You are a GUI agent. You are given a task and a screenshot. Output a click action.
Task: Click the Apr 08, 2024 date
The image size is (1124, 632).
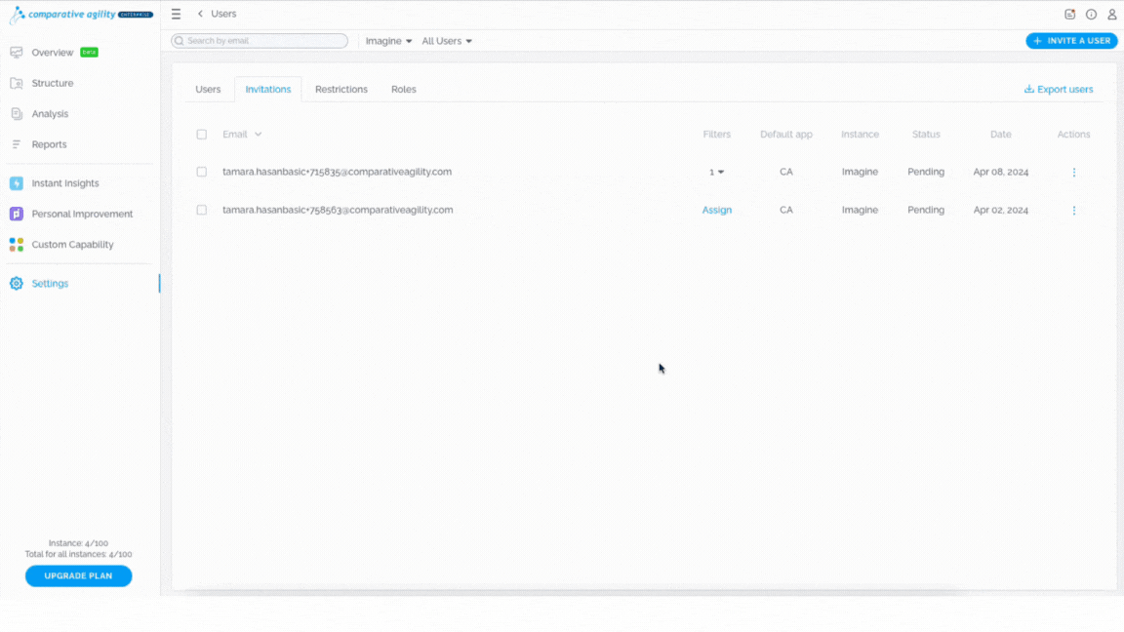pyautogui.click(x=1001, y=172)
